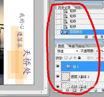Create new snapshot in history panel

94,37
